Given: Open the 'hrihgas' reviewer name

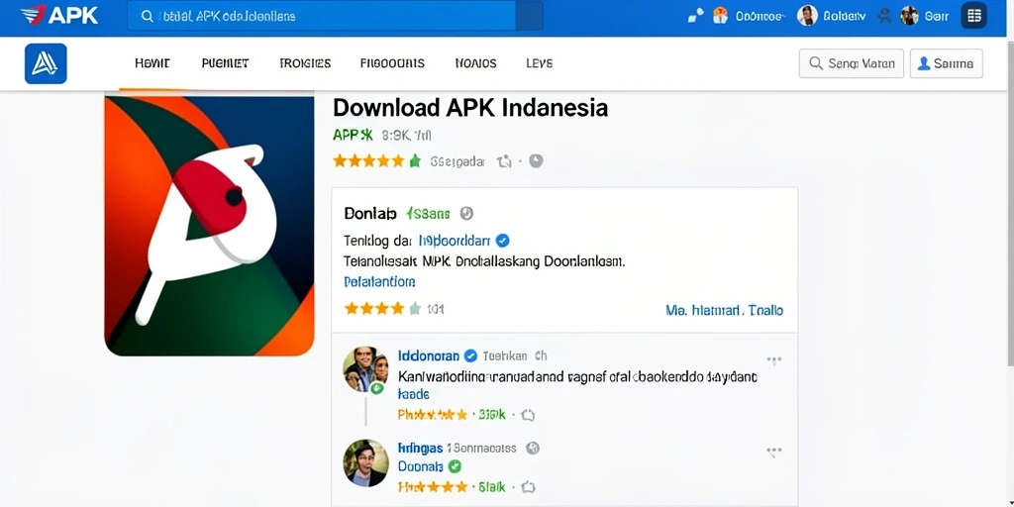Looking at the screenshot, I should (420, 449).
